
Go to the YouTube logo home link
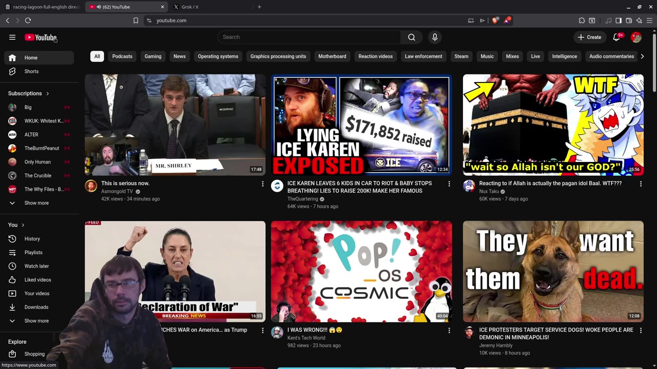pyautogui.click(x=41, y=37)
